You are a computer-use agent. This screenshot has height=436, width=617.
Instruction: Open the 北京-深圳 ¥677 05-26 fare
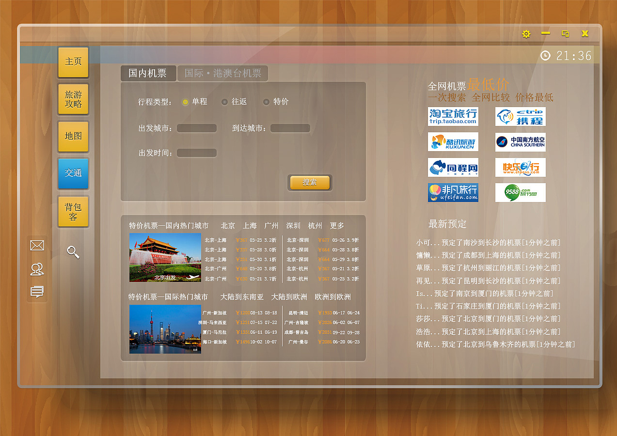pyautogui.click(x=323, y=240)
